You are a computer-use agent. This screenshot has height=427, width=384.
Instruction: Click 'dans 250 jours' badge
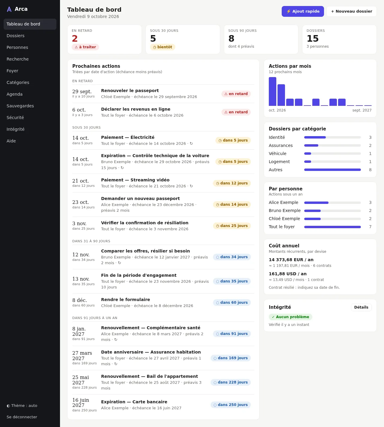tap(231, 405)
